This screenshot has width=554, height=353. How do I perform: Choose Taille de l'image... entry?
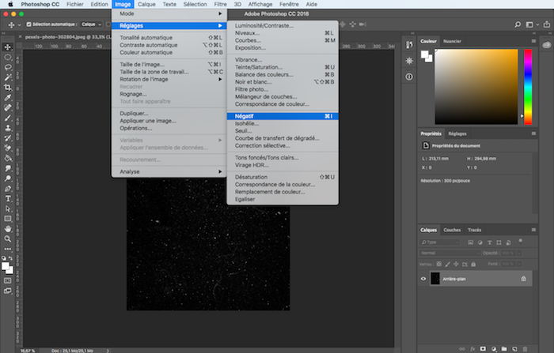pos(169,64)
